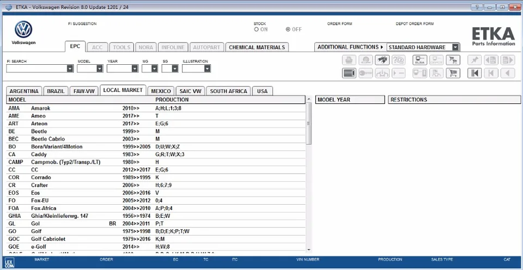The height and width of the screenshot is (270, 523).
Task: Expand the FI SEARCH dropdown
Action: click(70, 69)
